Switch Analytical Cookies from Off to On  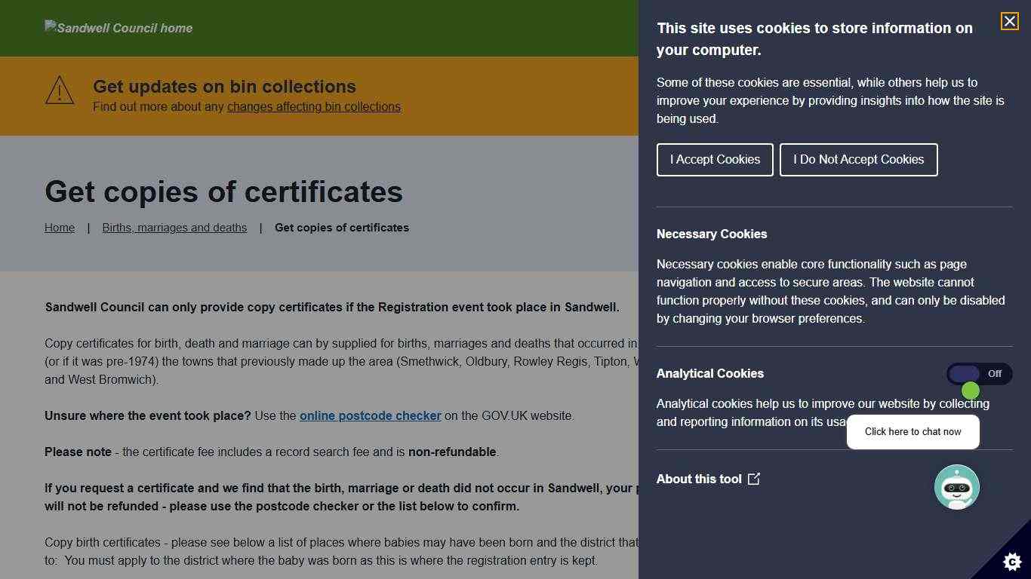(x=978, y=374)
